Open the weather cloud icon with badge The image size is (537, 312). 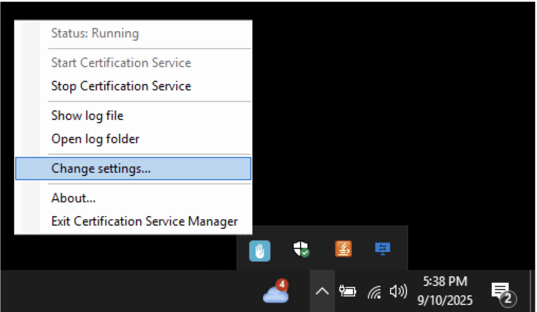click(276, 292)
